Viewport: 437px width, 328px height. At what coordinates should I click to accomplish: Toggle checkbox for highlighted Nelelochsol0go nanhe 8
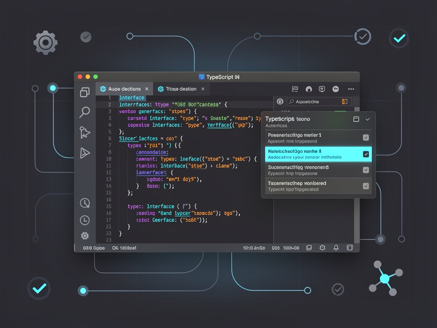pyautogui.click(x=366, y=154)
